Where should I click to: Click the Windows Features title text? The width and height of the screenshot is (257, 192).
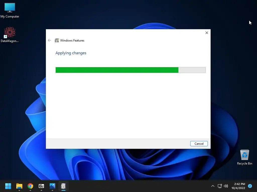(x=72, y=40)
